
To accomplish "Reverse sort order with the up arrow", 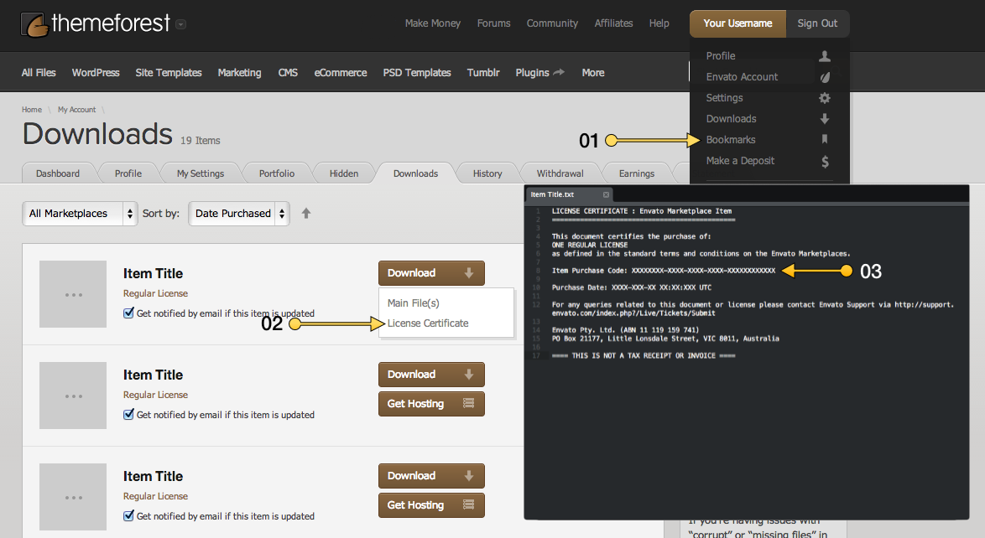I will pos(306,214).
